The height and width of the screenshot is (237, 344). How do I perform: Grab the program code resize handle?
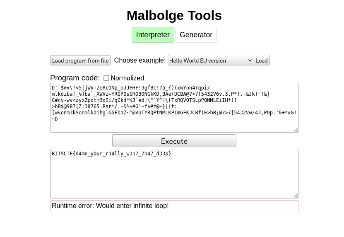[x=296, y=130]
